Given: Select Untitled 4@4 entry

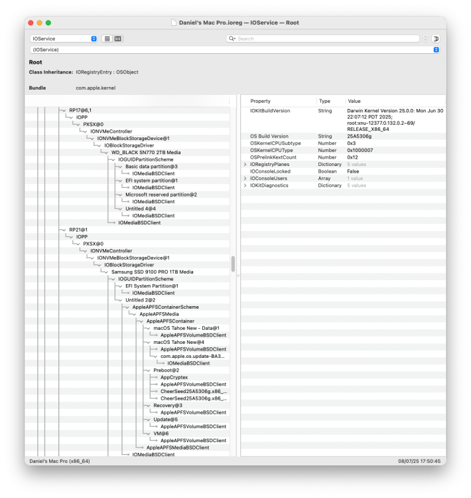Looking at the screenshot, I should tap(141, 209).
